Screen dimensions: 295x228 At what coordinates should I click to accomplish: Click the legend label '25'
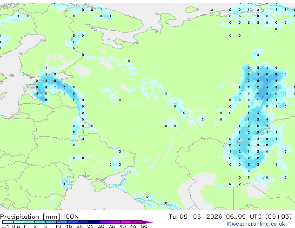point(90,226)
